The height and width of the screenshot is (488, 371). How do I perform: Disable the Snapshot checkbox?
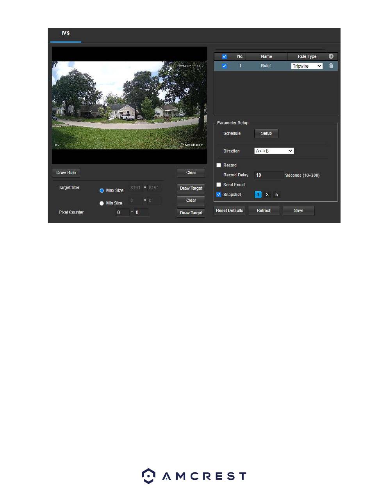click(x=219, y=194)
